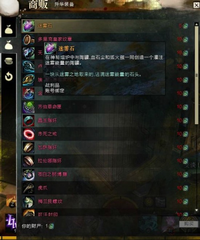Open the buyback arrow tab
Viewport: 200px width, 240px height.
point(9,76)
